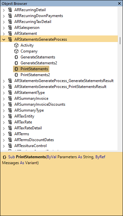Click the Activity property cube icon
This screenshot has height=216, width=123.
16,45
